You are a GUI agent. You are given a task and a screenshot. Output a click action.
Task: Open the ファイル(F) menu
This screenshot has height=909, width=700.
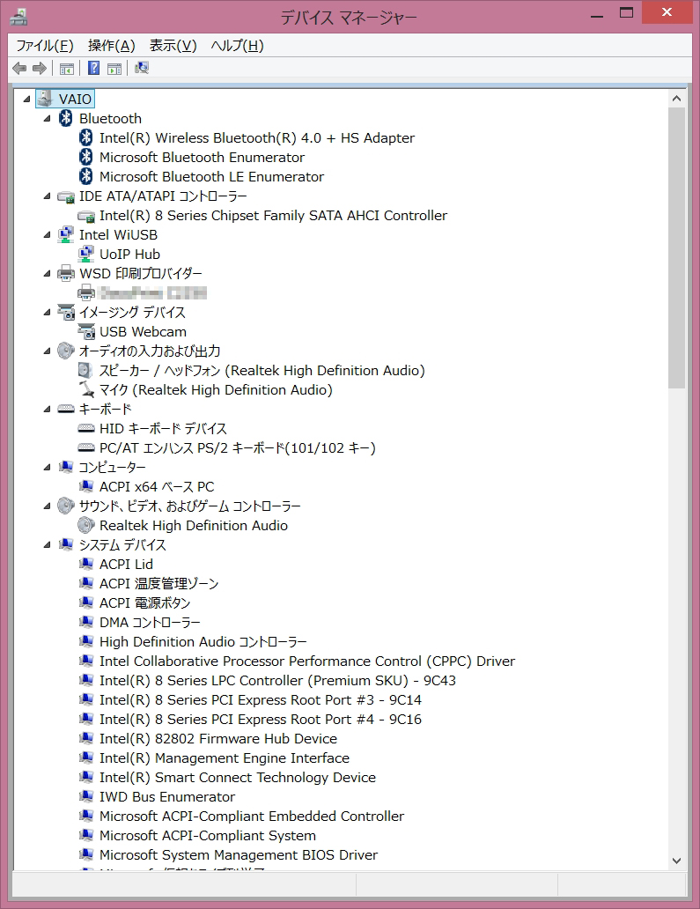45,45
